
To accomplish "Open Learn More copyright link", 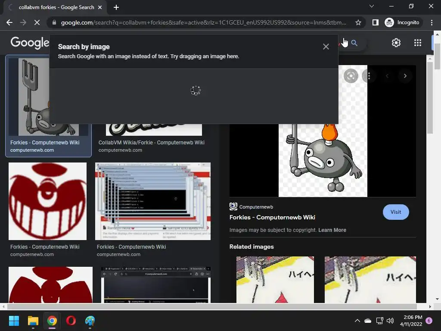I will (x=332, y=230).
